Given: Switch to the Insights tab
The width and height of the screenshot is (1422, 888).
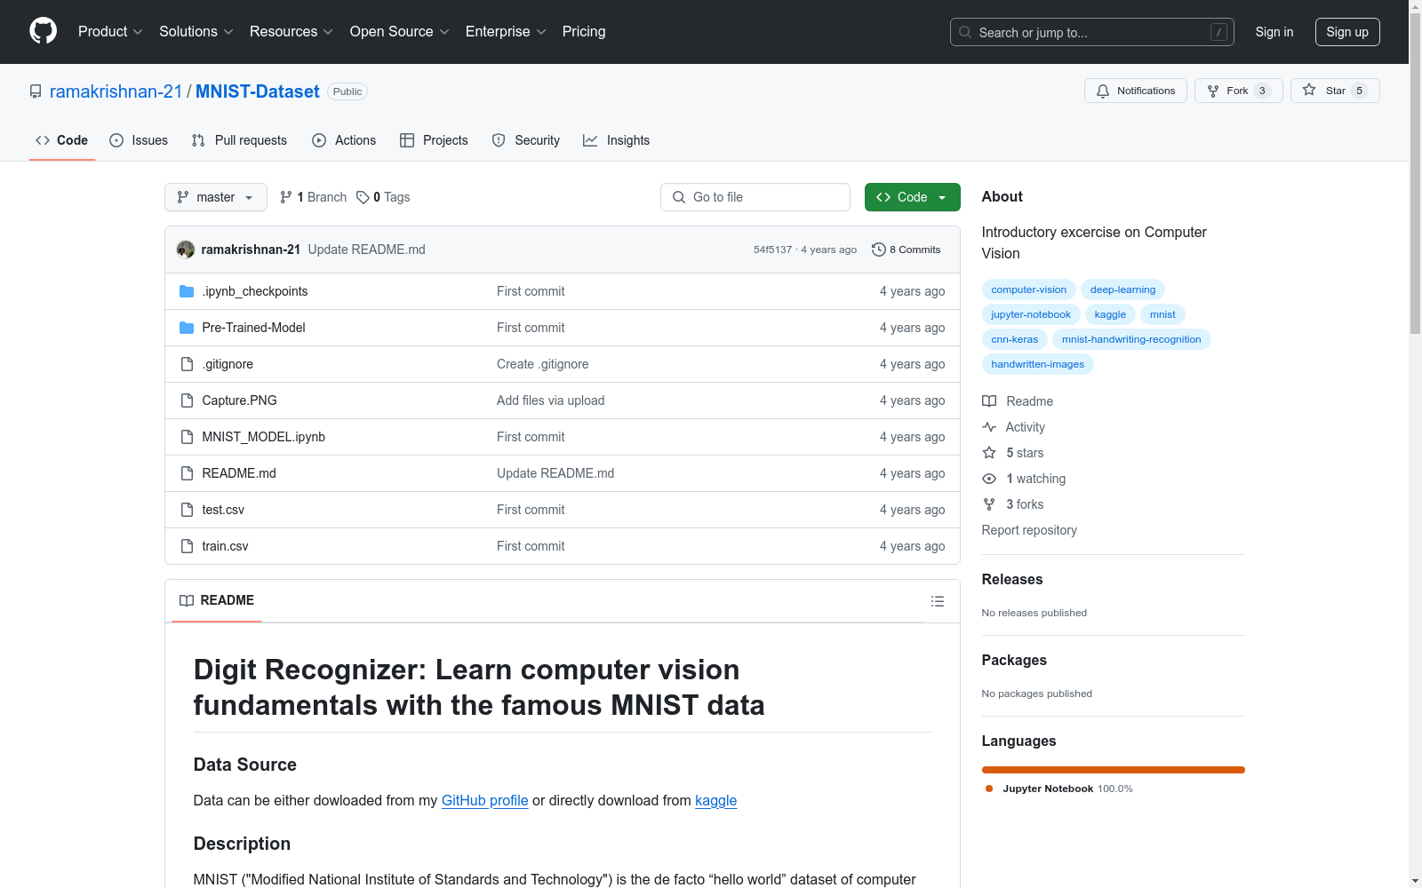Looking at the screenshot, I should point(617,140).
